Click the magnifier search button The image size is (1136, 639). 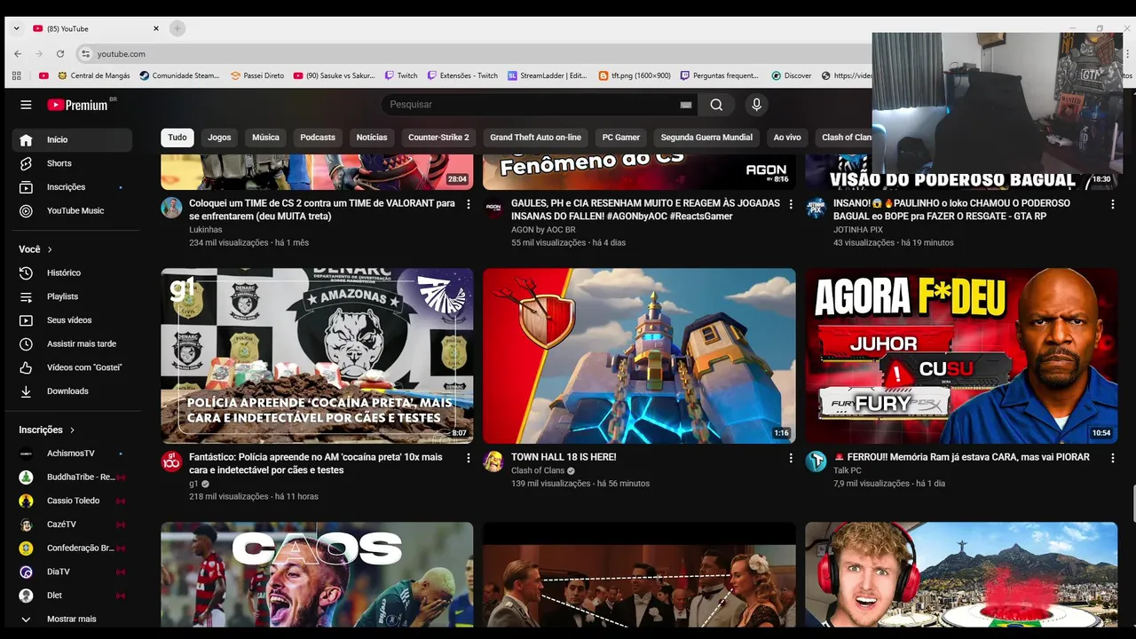716,105
